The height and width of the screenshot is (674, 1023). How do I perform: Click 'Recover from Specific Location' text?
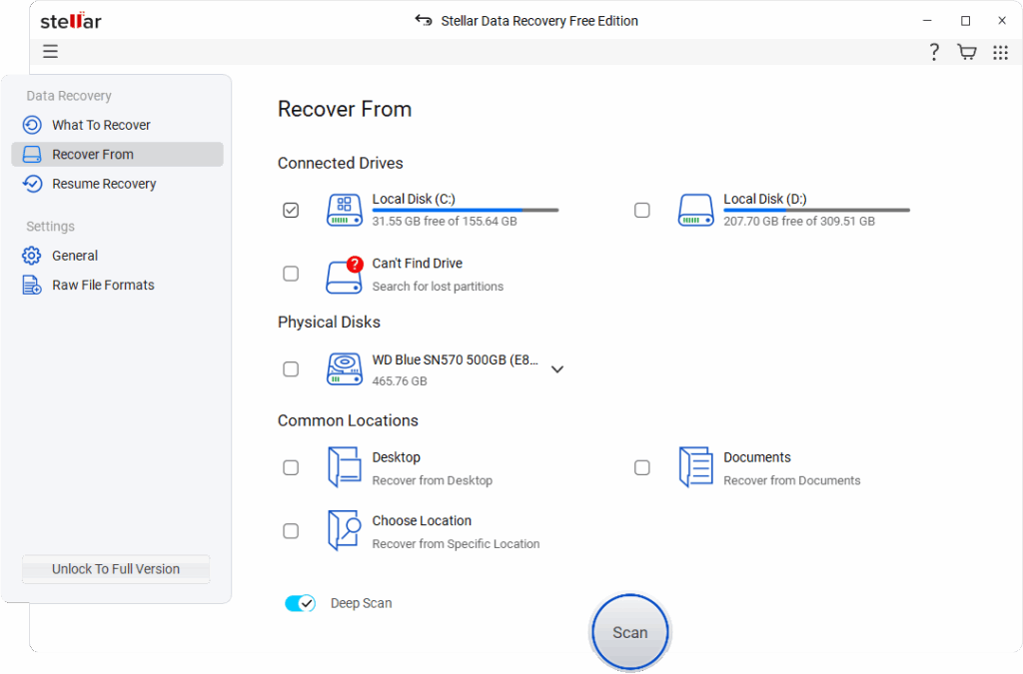pos(456,543)
